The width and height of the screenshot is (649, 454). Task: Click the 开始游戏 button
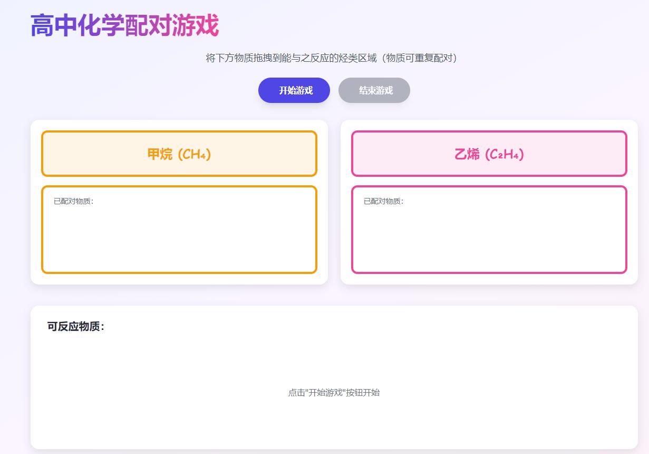(x=294, y=90)
